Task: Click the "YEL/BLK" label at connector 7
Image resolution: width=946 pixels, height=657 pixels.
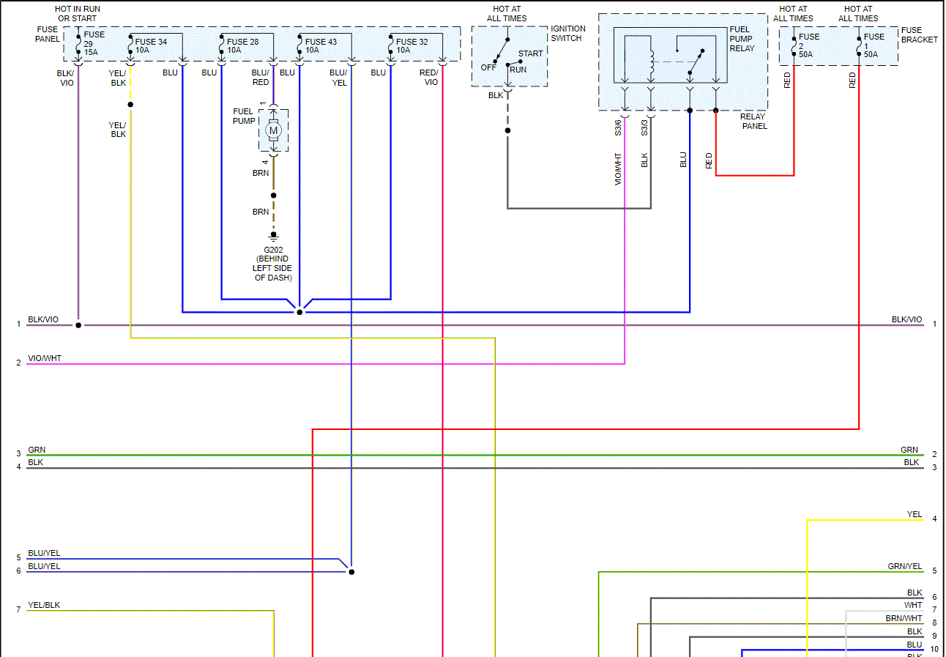Action: (x=44, y=606)
